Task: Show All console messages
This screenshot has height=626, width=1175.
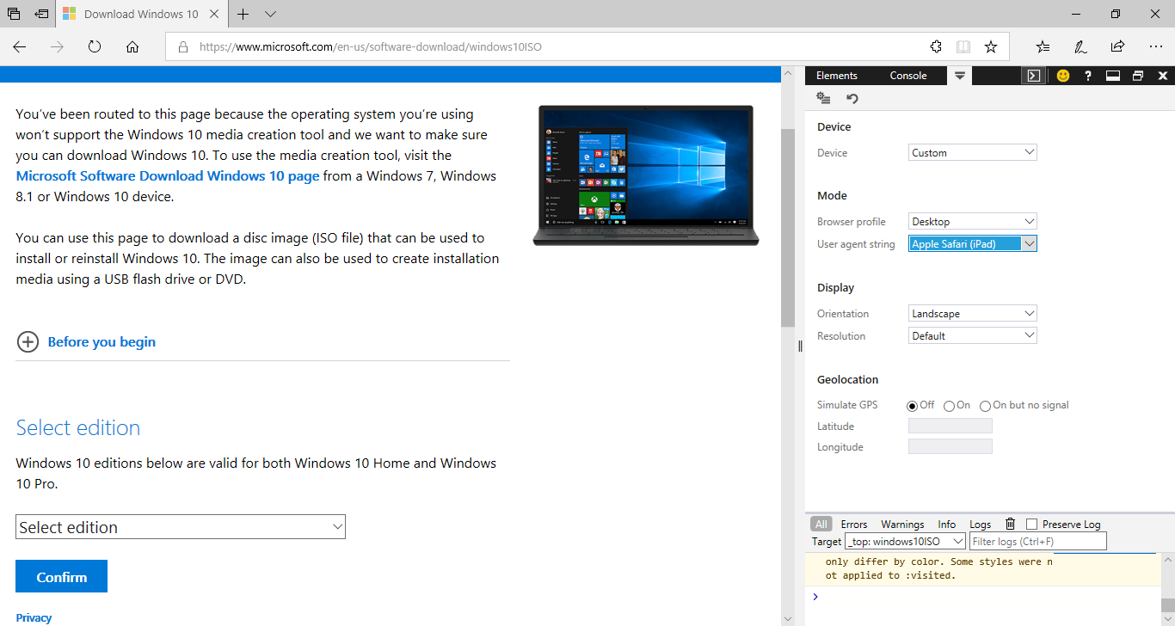Action: coord(821,524)
